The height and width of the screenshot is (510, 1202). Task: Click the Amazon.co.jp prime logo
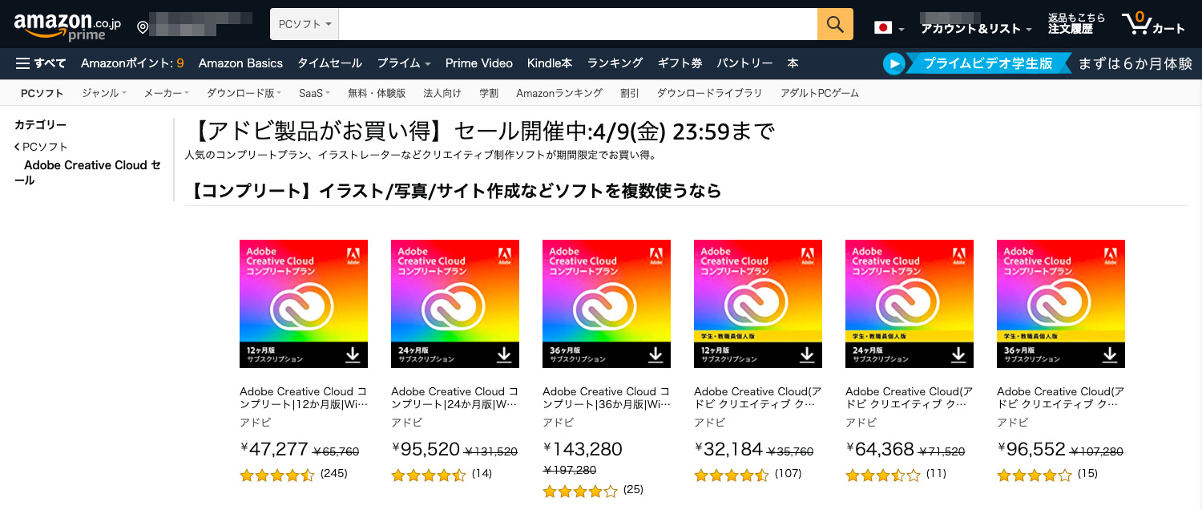[x=67, y=27]
